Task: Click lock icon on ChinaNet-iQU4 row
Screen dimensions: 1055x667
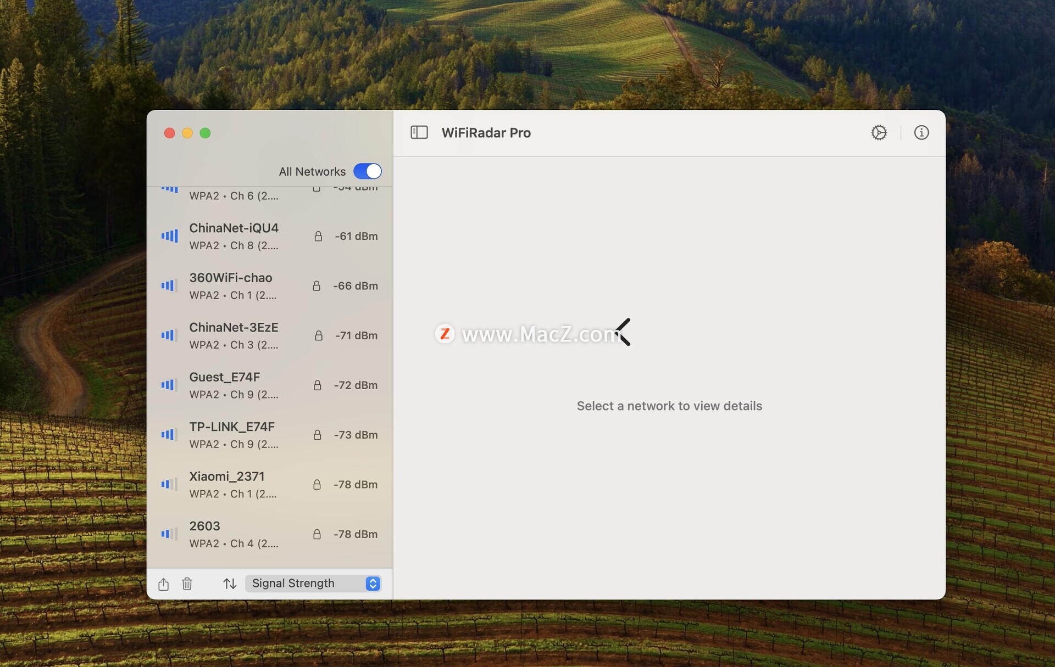Action: (x=318, y=236)
